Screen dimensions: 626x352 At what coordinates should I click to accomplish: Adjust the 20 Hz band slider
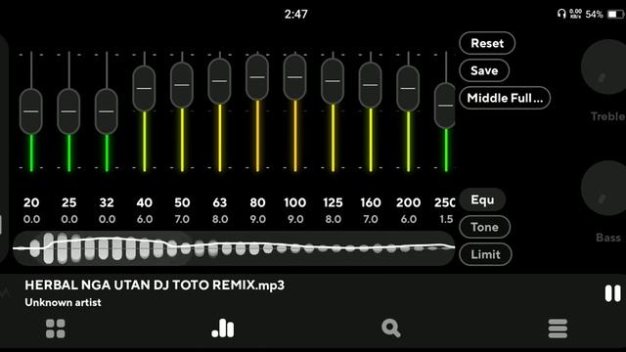31,111
